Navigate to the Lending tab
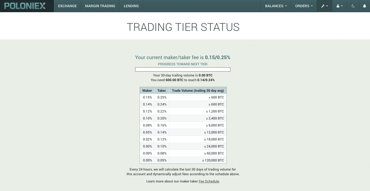Screen dimensions: 370x191 131,6
